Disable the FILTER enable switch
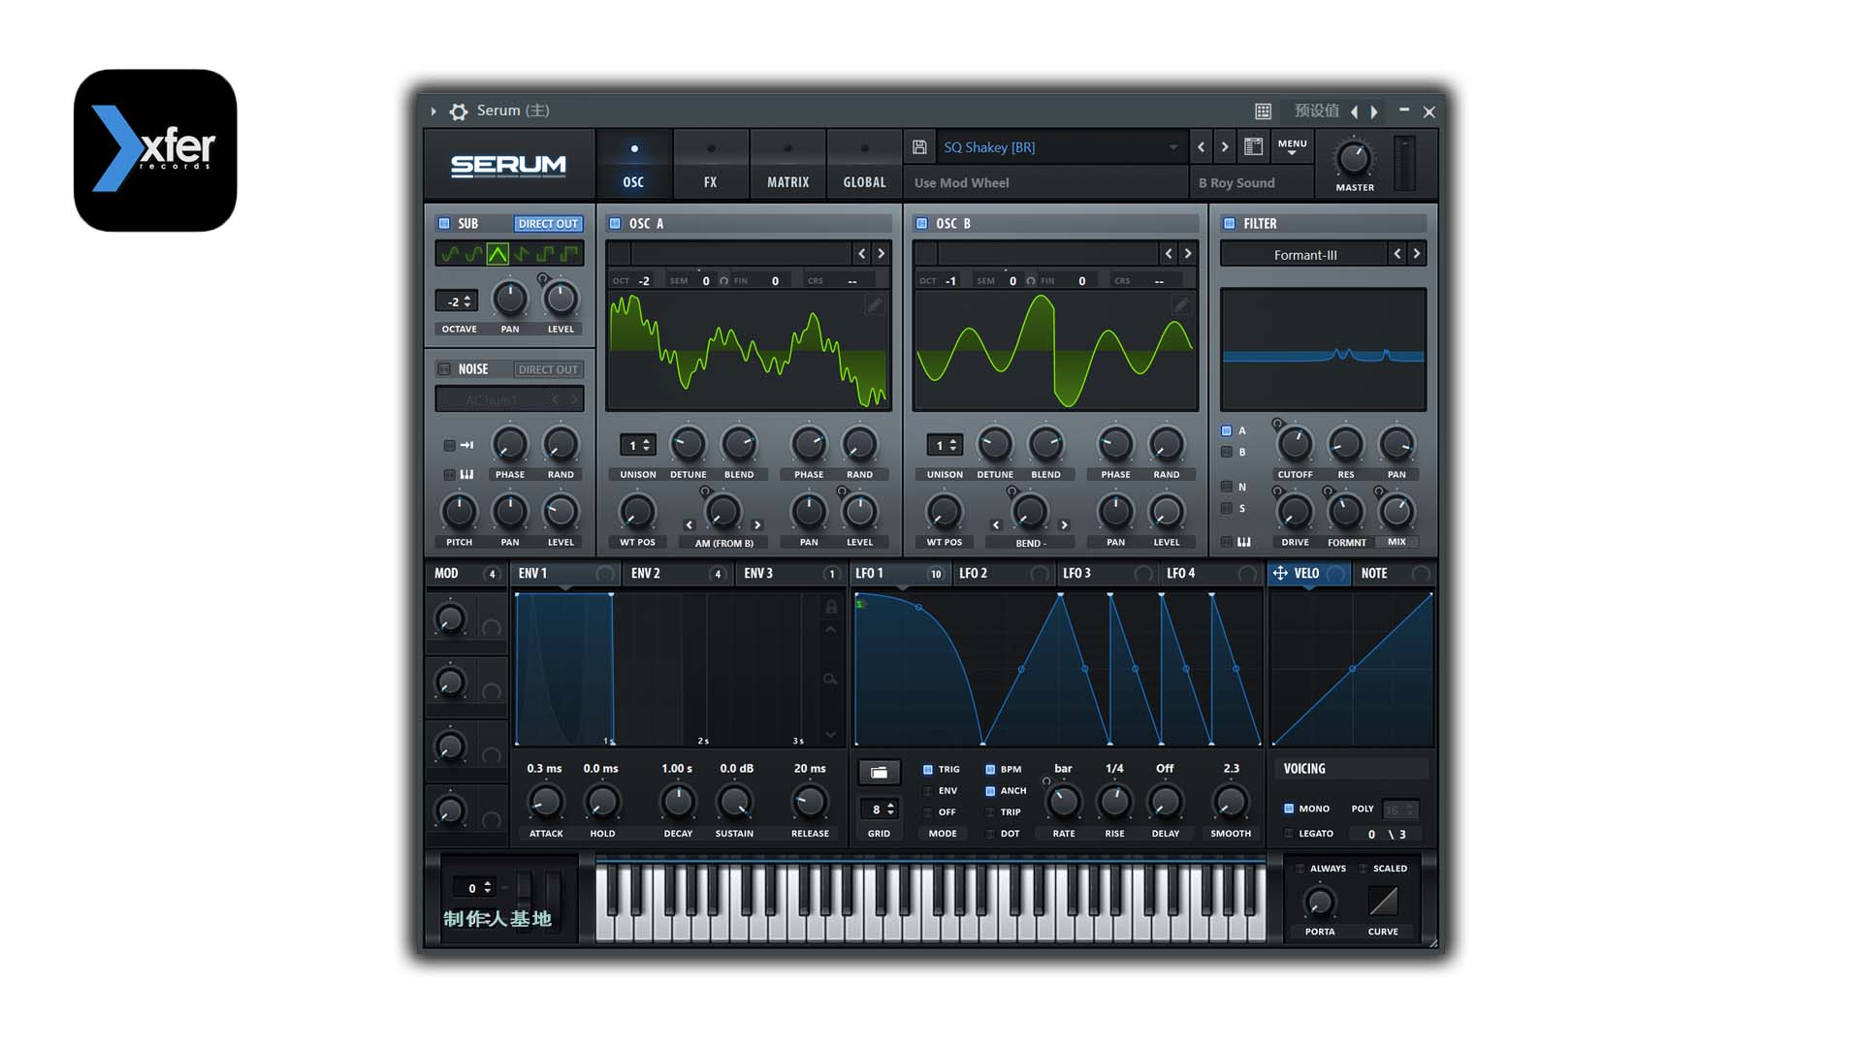This screenshot has height=1047, width=1862. click(x=1230, y=223)
